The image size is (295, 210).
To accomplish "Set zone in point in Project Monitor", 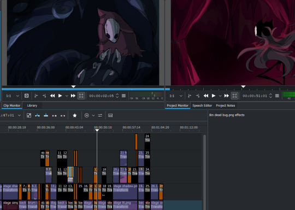I will tap(190, 96).
